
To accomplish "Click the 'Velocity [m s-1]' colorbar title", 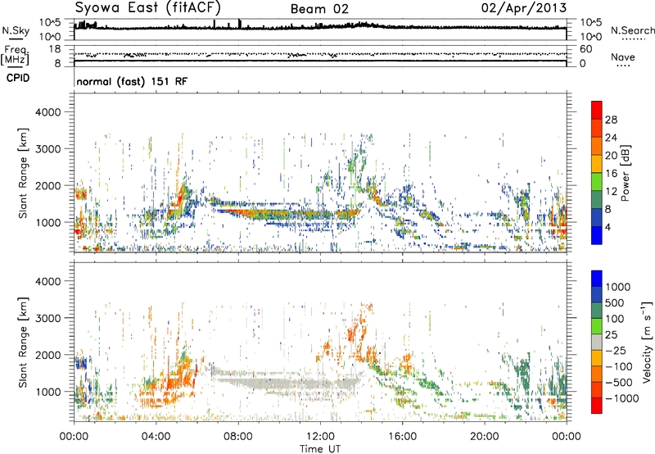I will [x=647, y=342].
